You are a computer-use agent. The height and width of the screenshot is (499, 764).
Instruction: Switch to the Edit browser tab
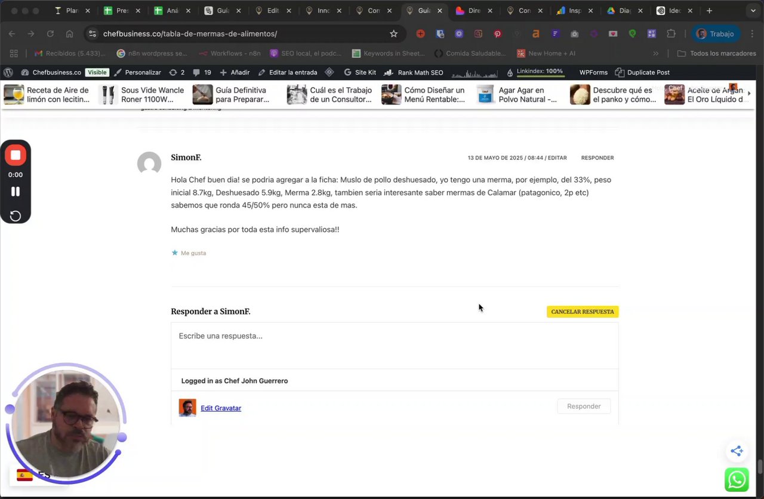click(x=272, y=11)
